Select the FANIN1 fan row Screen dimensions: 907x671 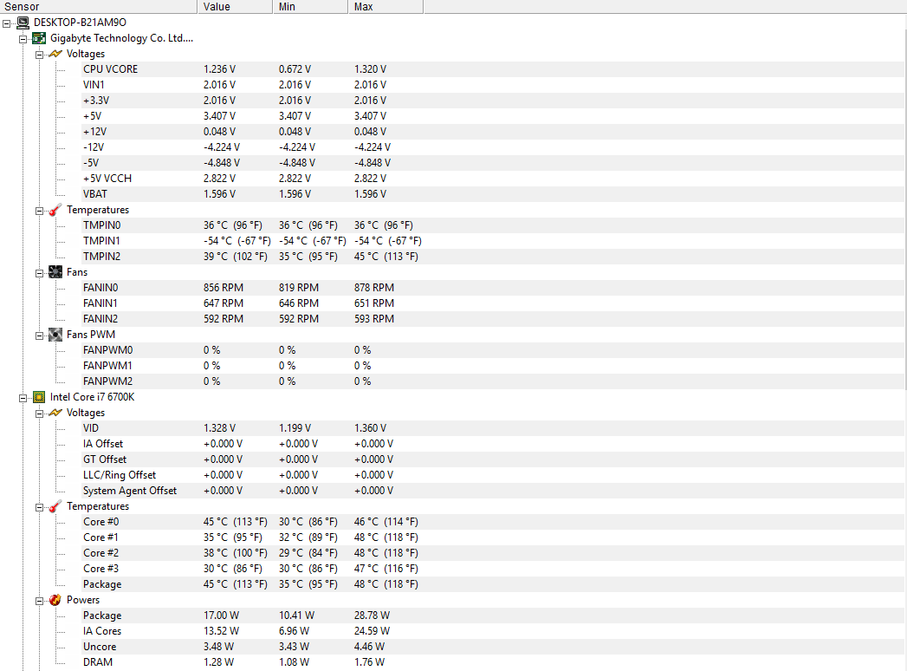point(493,303)
